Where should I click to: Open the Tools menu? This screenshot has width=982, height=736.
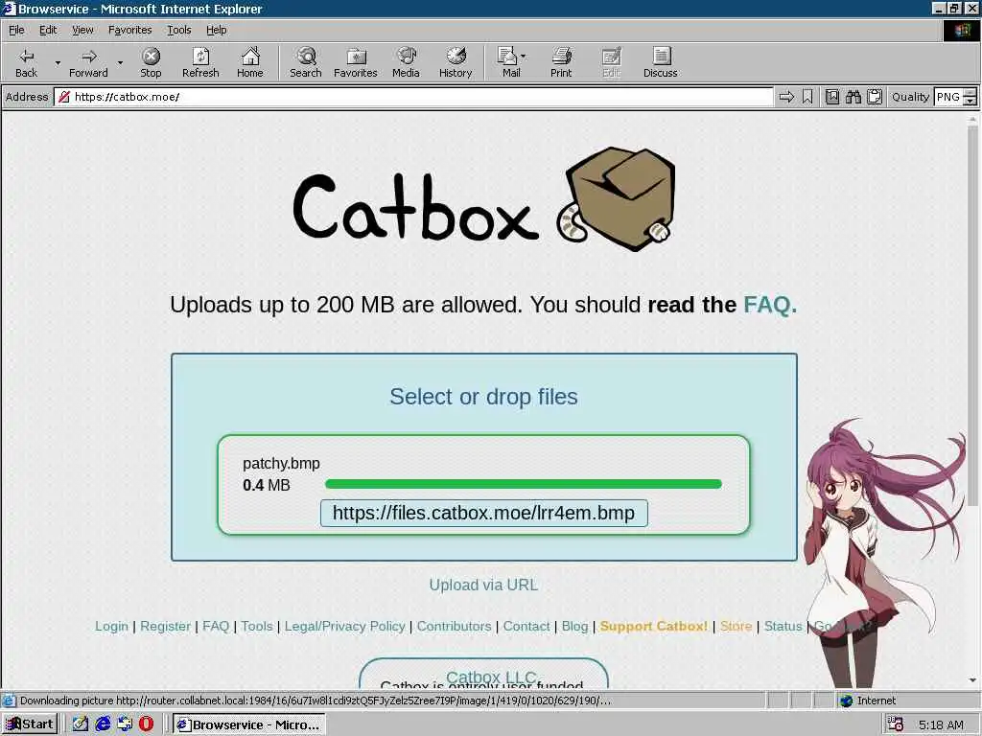pos(178,30)
